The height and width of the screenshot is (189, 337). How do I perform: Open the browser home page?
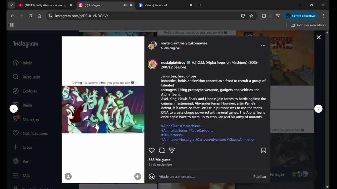pyautogui.click(x=39, y=16)
